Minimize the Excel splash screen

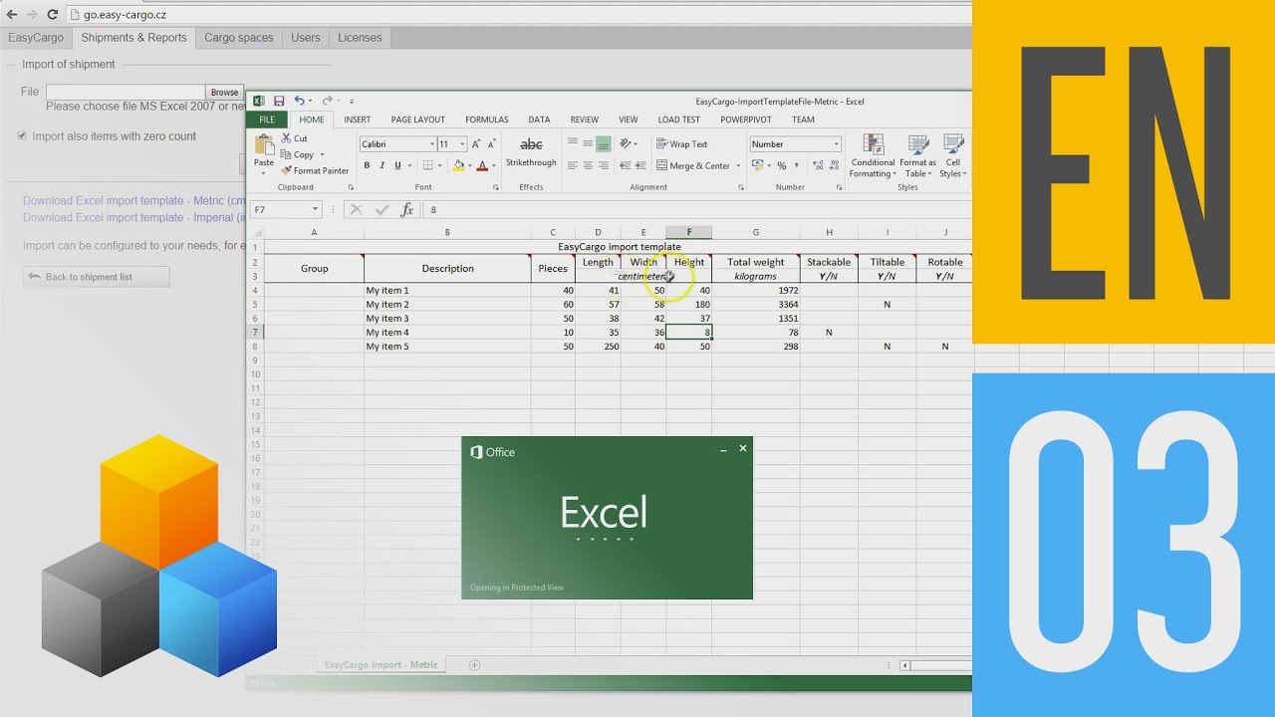point(723,450)
